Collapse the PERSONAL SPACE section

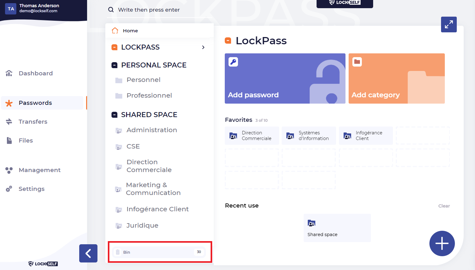click(x=114, y=65)
